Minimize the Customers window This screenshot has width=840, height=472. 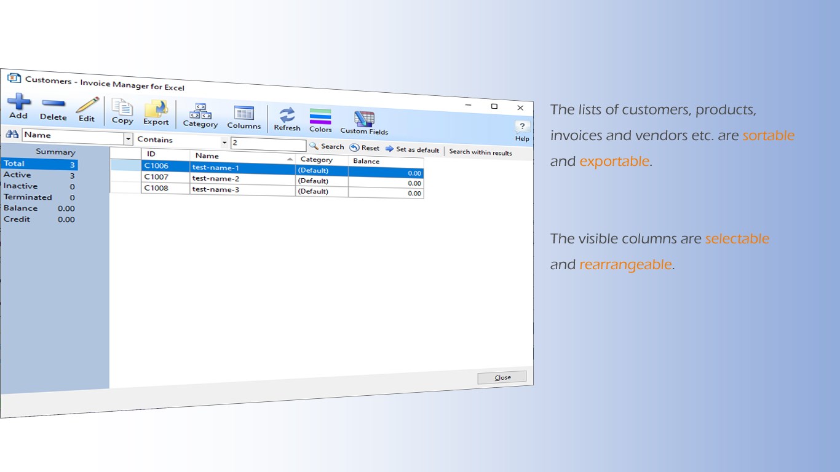coord(469,105)
